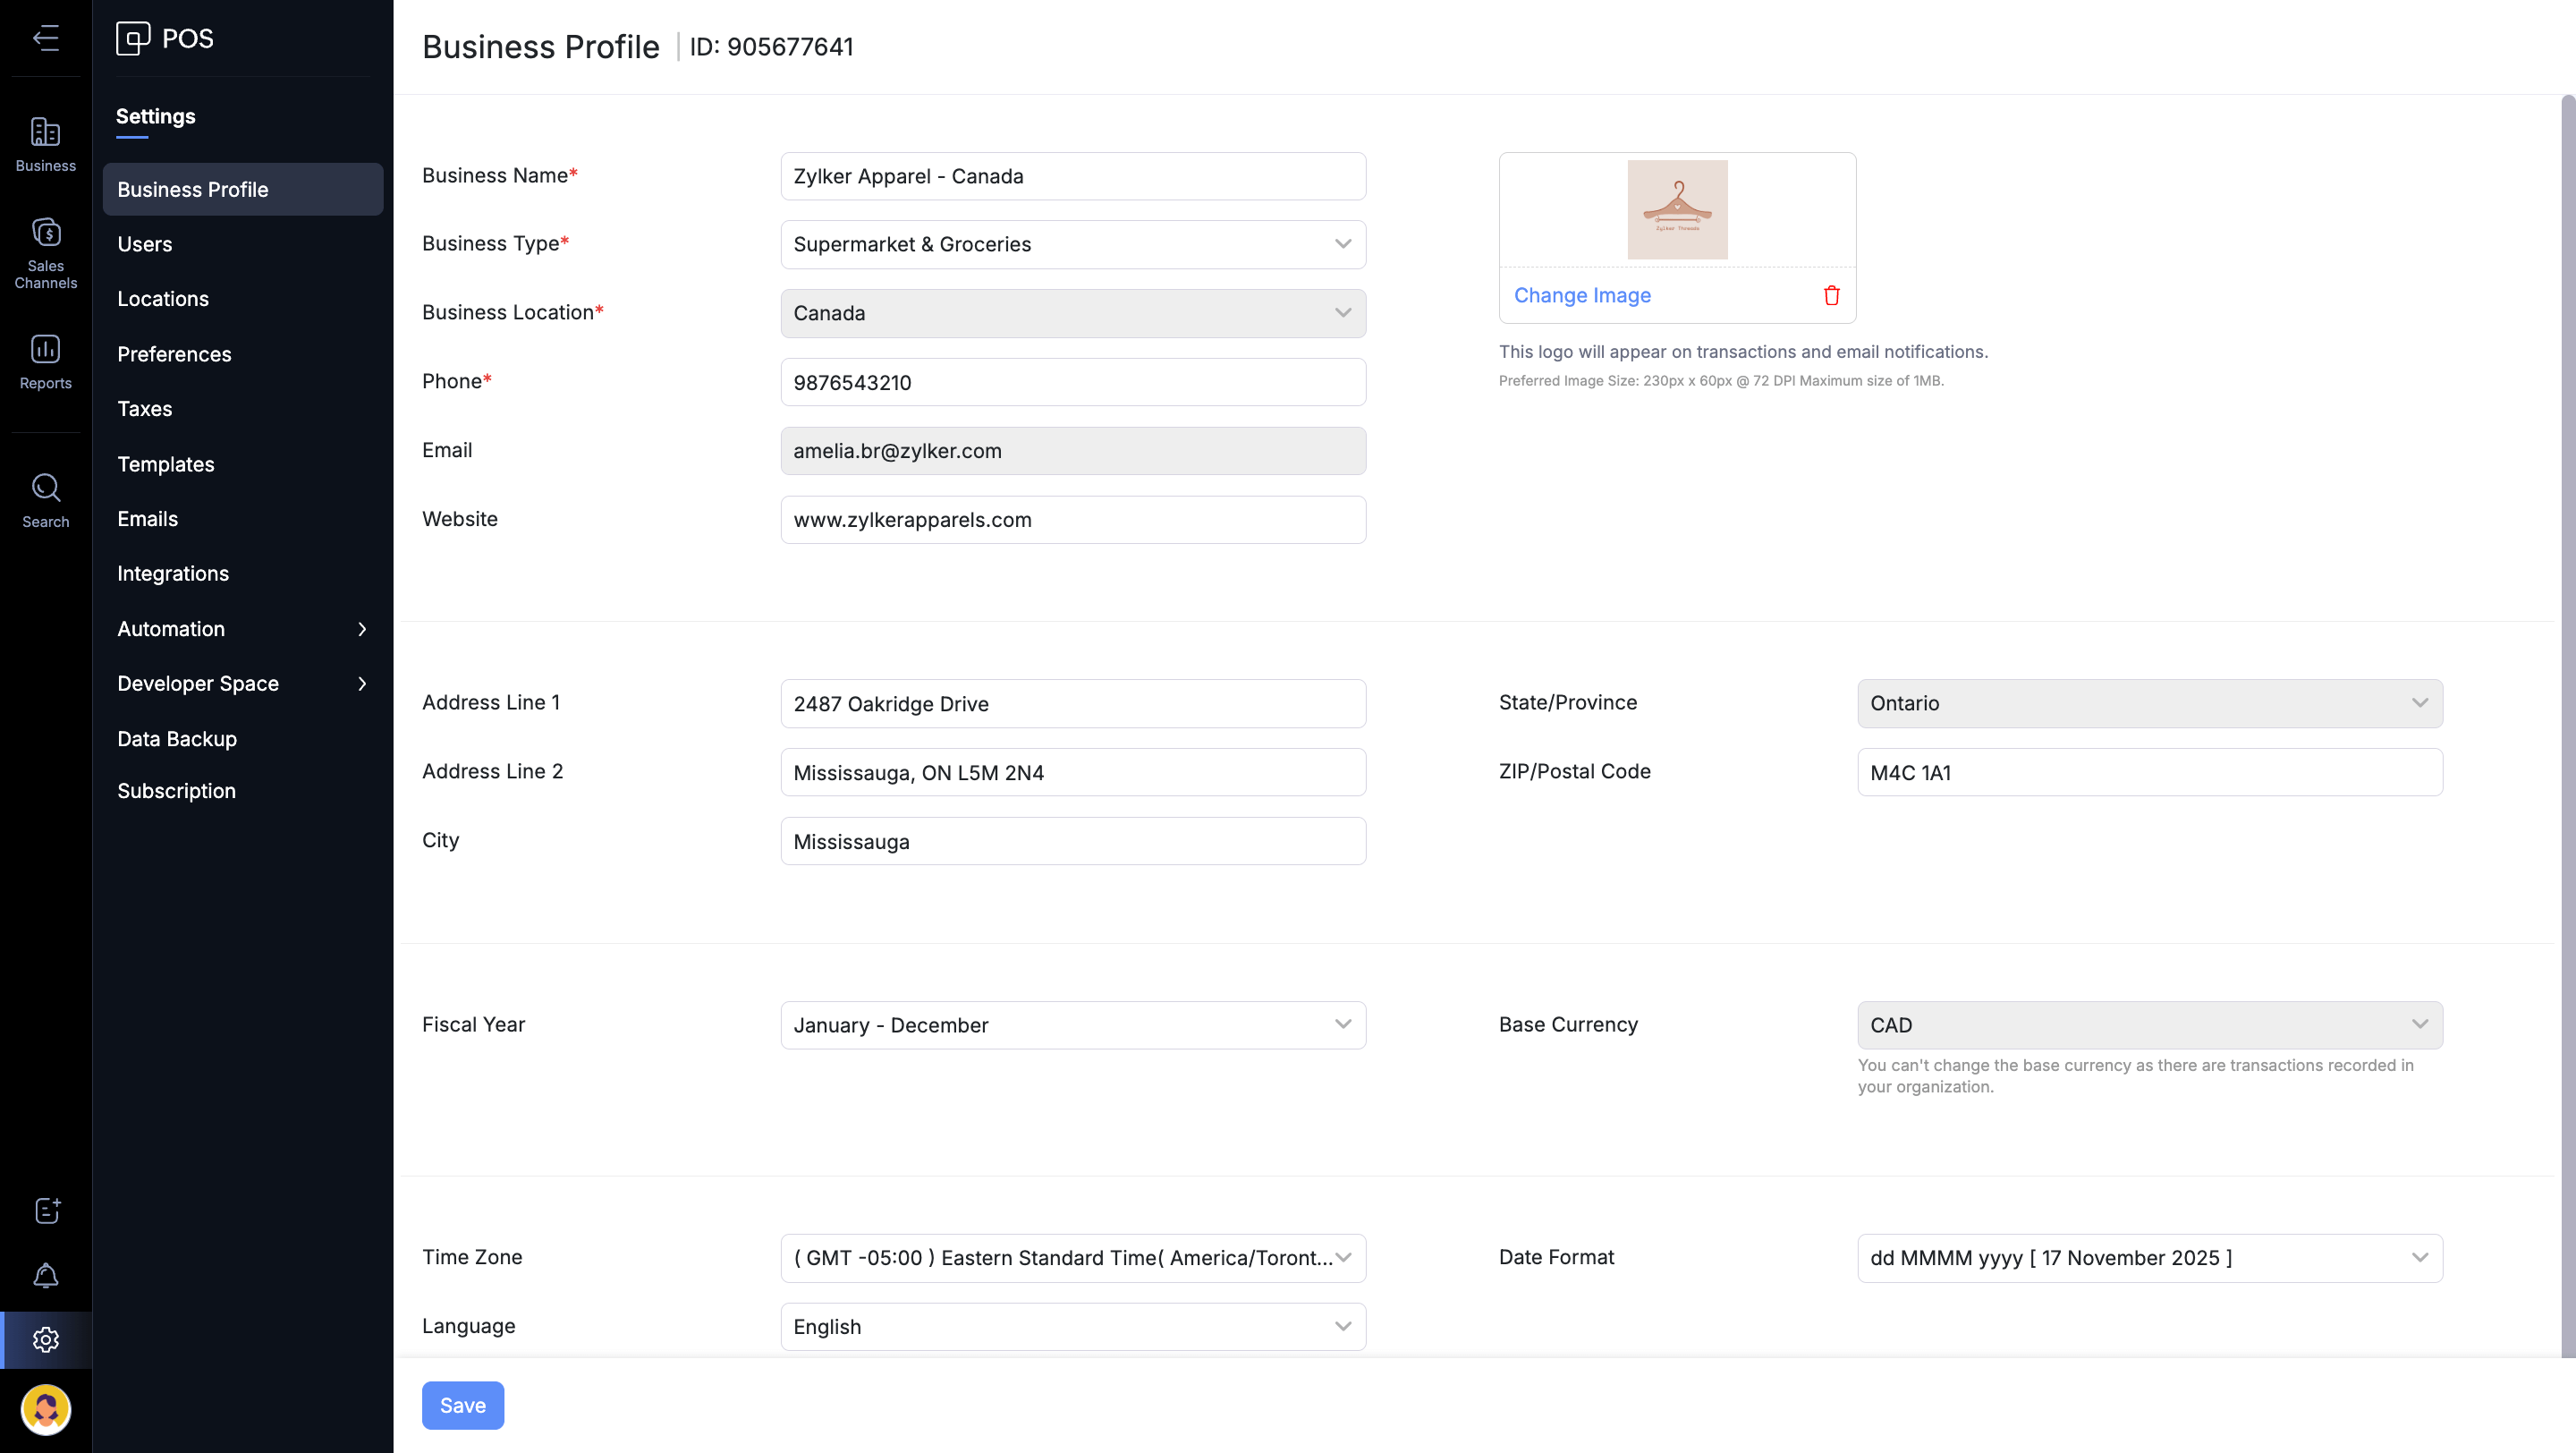2576x1453 pixels.
Task: Delete the logo with the red trash icon
Action: [x=1831, y=295]
